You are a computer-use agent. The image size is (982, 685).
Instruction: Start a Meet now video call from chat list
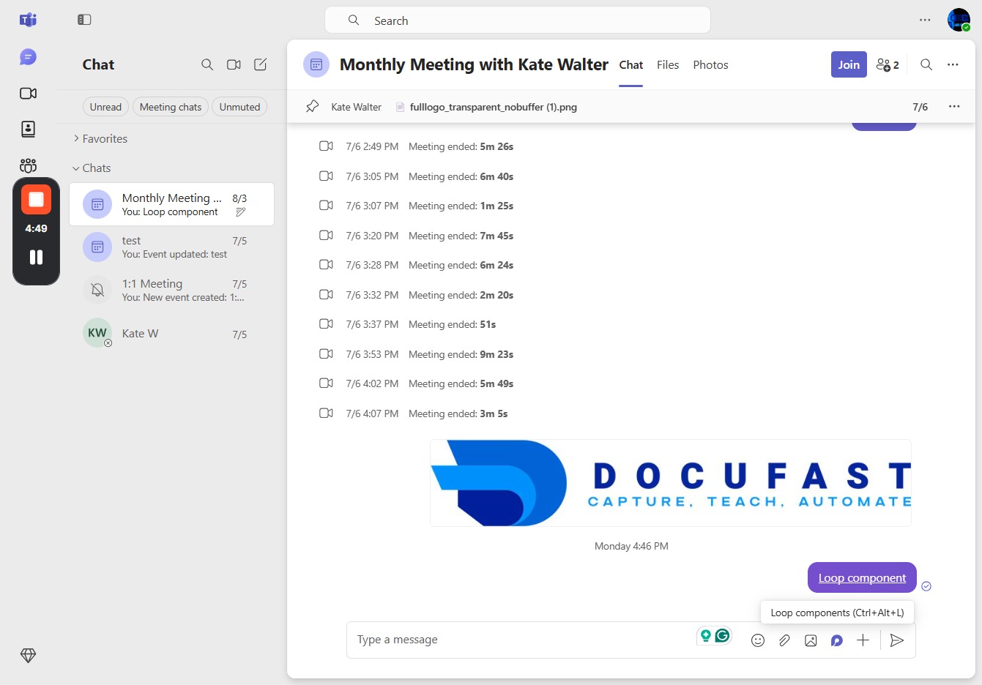(x=234, y=64)
